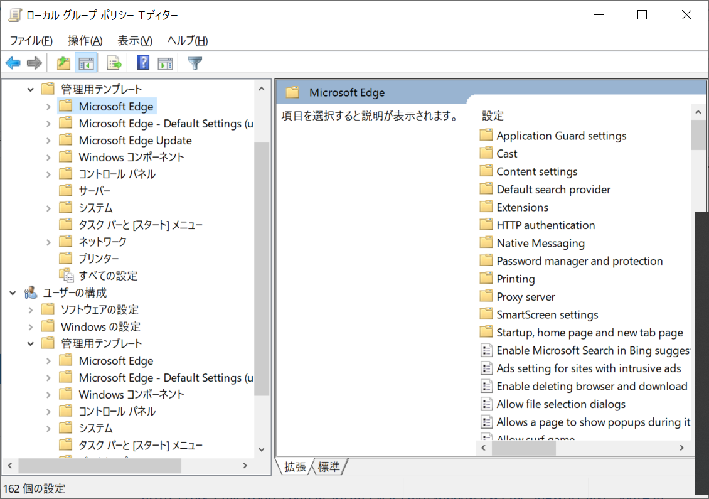This screenshot has width=709, height=499.
Task: Select upper タスク バーと [スタート] メニュー item
Action: pos(140,225)
